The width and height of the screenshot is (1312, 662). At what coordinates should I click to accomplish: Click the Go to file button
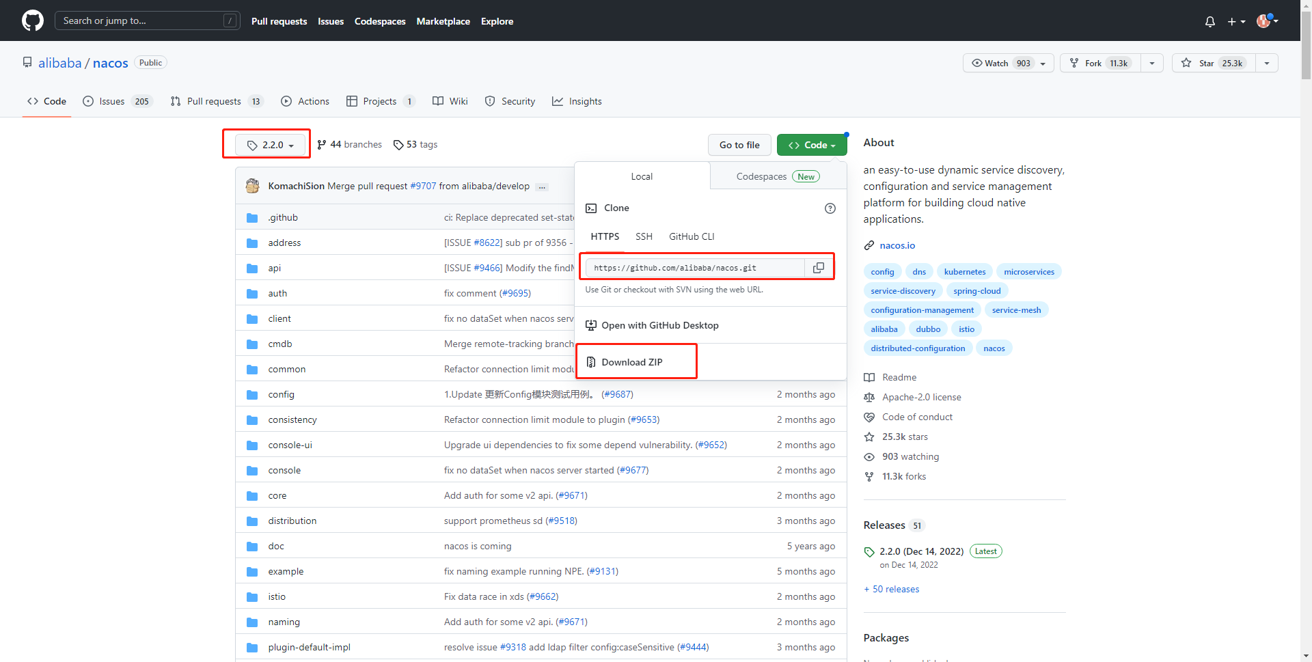[x=739, y=145]
